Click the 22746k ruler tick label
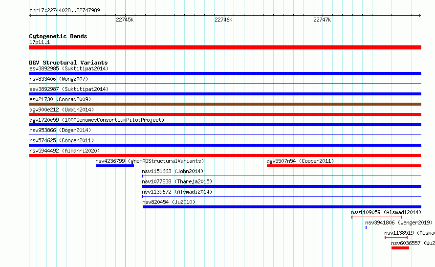 pos(223,20)
